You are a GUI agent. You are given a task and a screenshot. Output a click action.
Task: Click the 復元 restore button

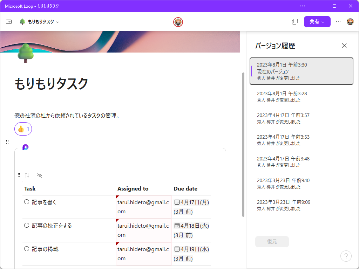click(272, 242)
